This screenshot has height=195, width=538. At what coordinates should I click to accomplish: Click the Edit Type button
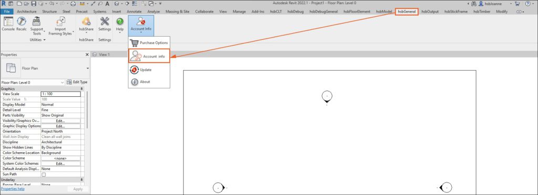pyautogui.click(x=77, y=82)
